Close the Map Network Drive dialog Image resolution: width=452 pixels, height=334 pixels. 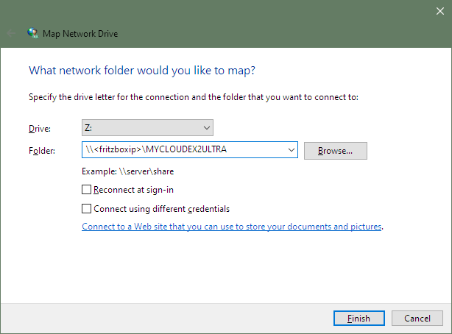440,11
